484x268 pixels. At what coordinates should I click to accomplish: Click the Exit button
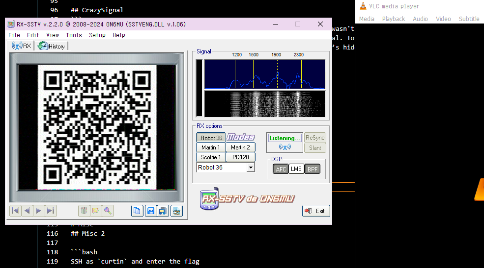pyautogui.click(x=315, y=211)
